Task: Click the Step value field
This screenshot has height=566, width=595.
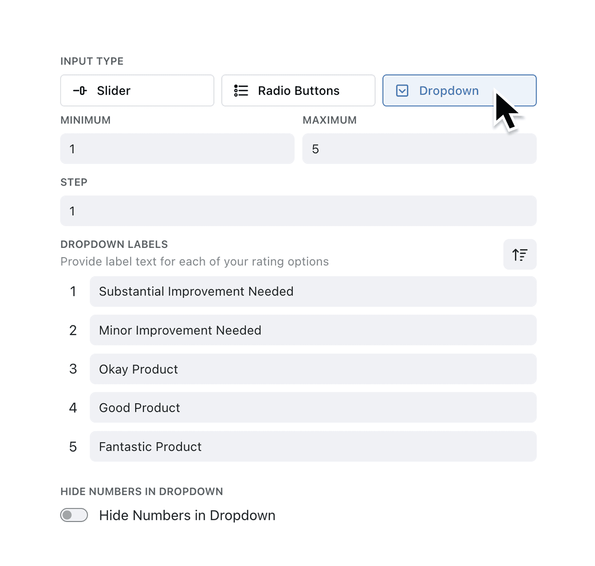Action: click(298, 211)
